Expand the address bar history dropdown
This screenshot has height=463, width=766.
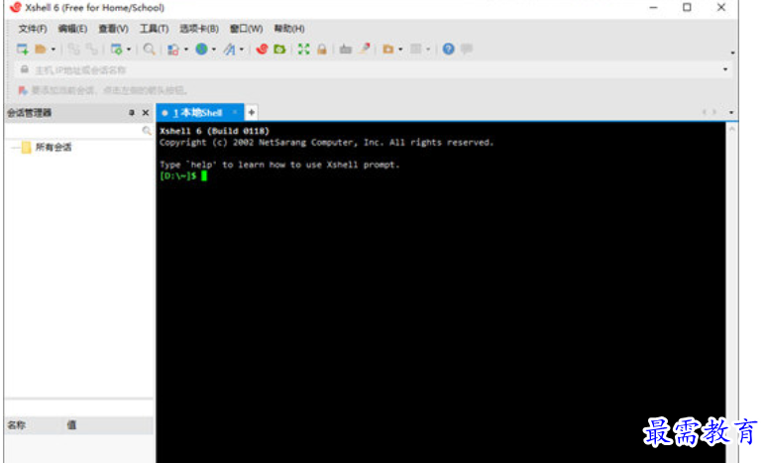pos(725,70)
